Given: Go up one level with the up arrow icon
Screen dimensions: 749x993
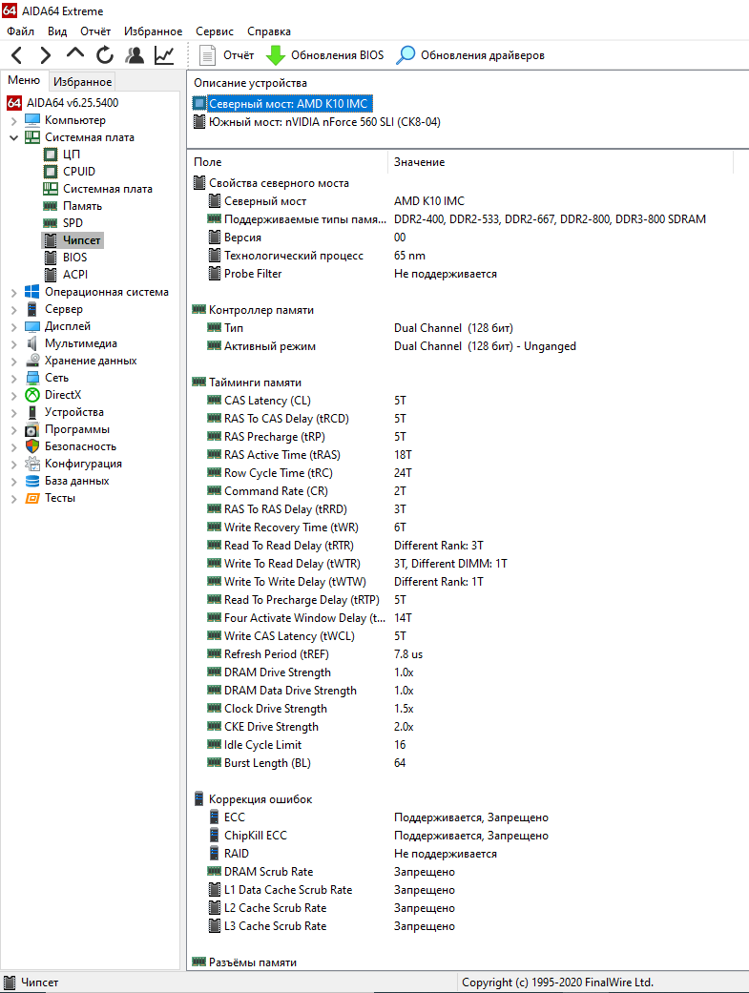Looking at the screenshot, I should pos(75,53).
